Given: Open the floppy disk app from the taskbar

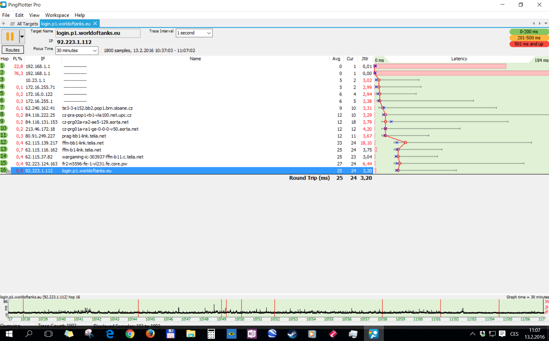Looking at the screenshot, I should click(170, 334).
